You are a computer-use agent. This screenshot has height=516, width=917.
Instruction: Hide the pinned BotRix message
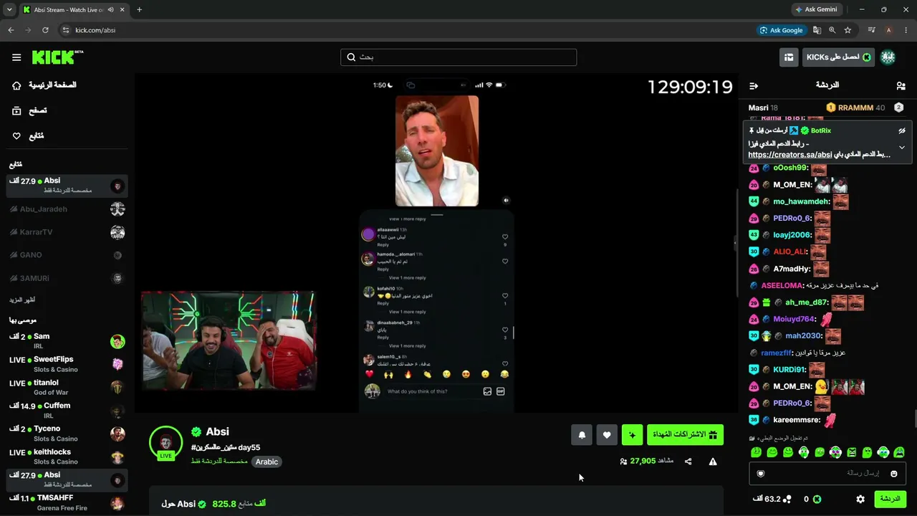902,130
